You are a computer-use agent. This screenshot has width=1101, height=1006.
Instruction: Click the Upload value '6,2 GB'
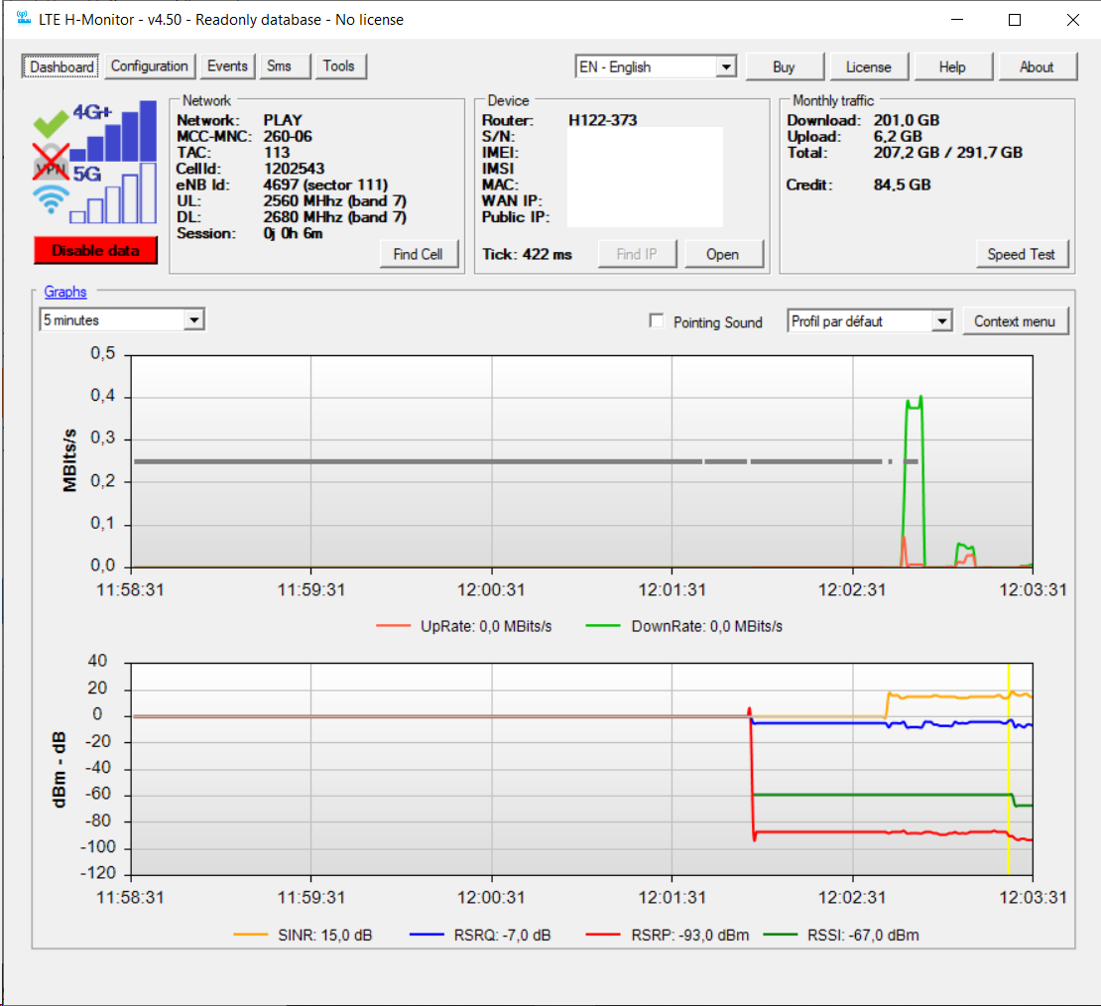coord(898,136)
